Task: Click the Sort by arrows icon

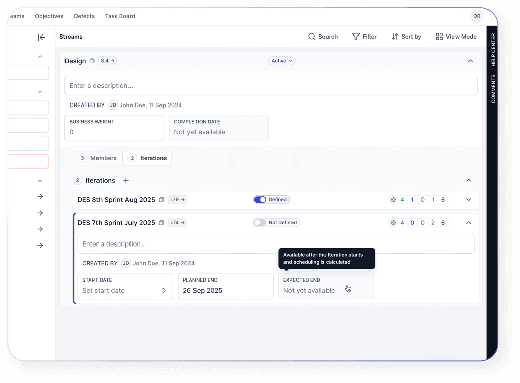Action: (x=395, y=37)
